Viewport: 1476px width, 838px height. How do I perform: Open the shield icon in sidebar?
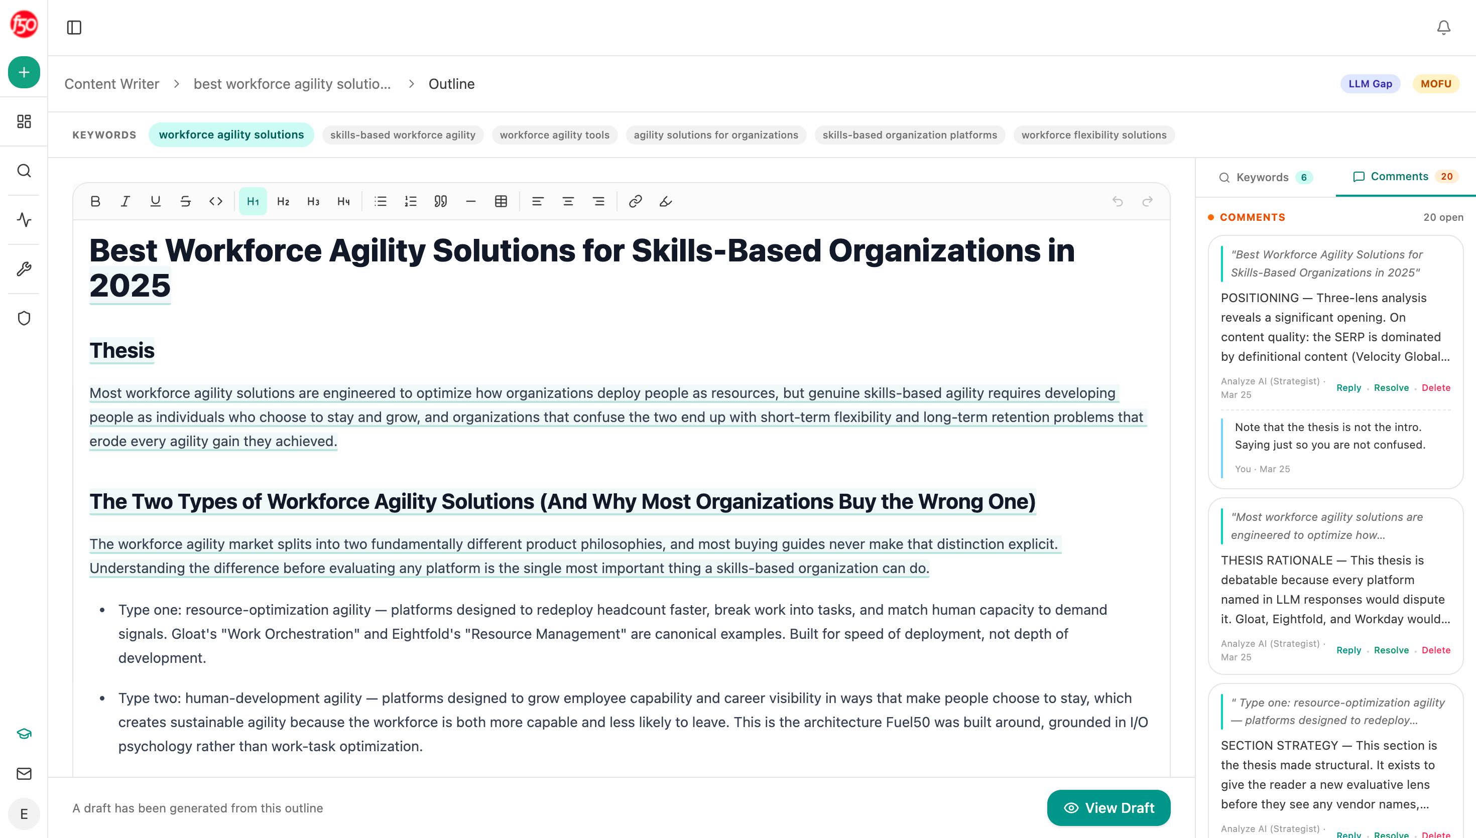(x=24, y=318)
